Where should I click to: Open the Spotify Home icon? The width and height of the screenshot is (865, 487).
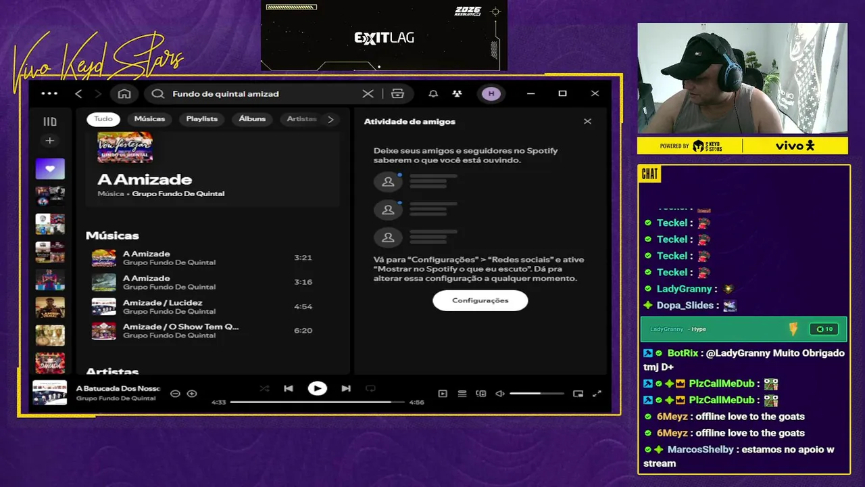click(x=124, y=94)
